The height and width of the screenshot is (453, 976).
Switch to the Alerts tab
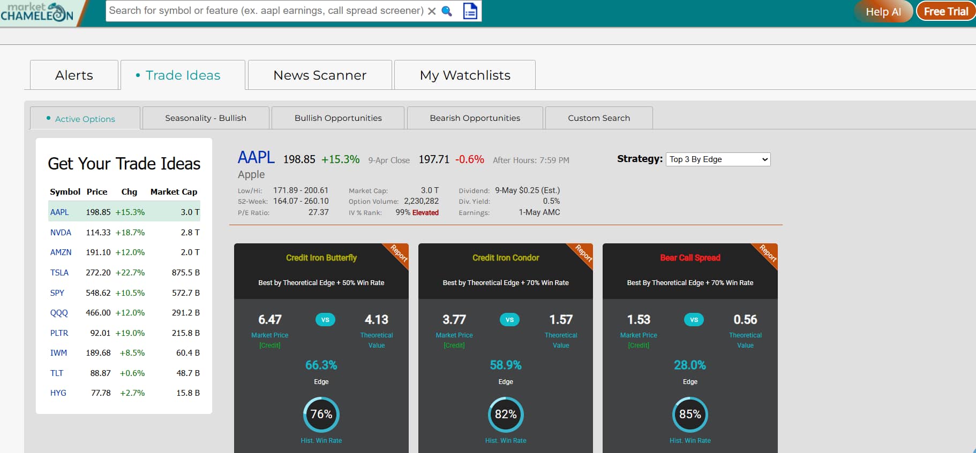point(74,75)
